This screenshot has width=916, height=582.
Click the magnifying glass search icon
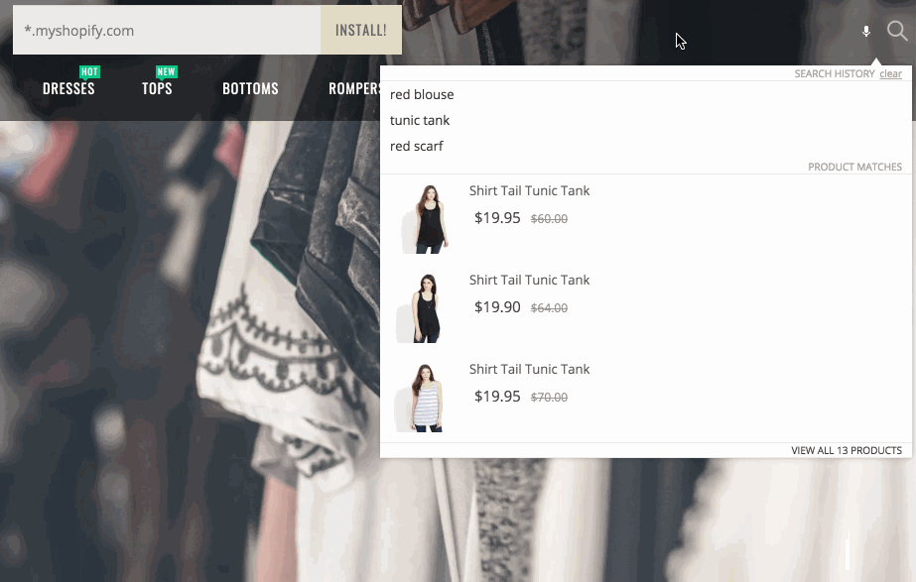click(x=897, y=31)
